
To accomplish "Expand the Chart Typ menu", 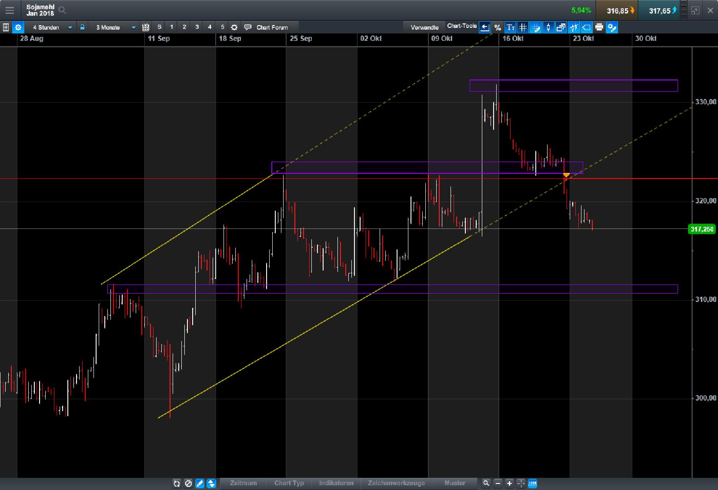I will pyautogui.click(x=288, y=483).
